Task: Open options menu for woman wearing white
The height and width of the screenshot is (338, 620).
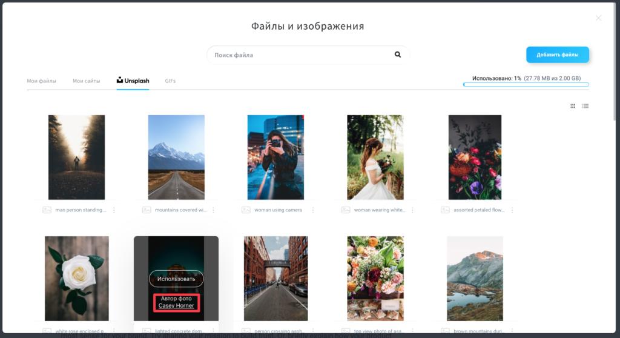Action: 412,210
